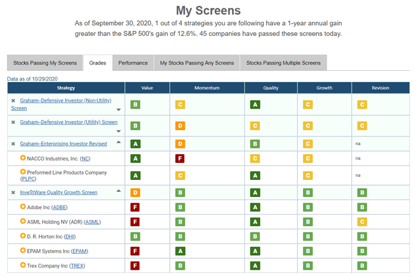Screen dimensions: 414x276
Task: Expand the Graham Defensive Non-Utility screen row
Action: tap(119, 110)
